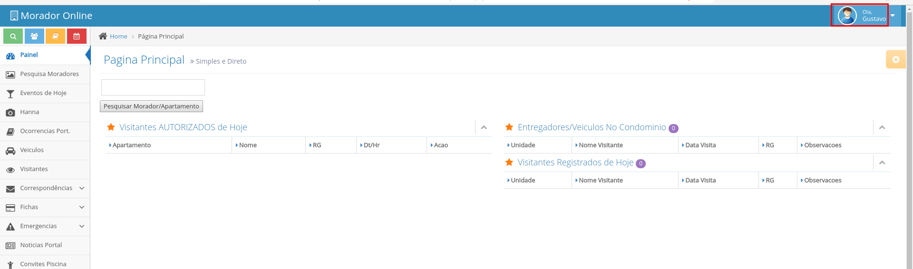This screenshot has width=913, height=269.
Task: Open Visitantes sidebar item
Action: point(45,169)
